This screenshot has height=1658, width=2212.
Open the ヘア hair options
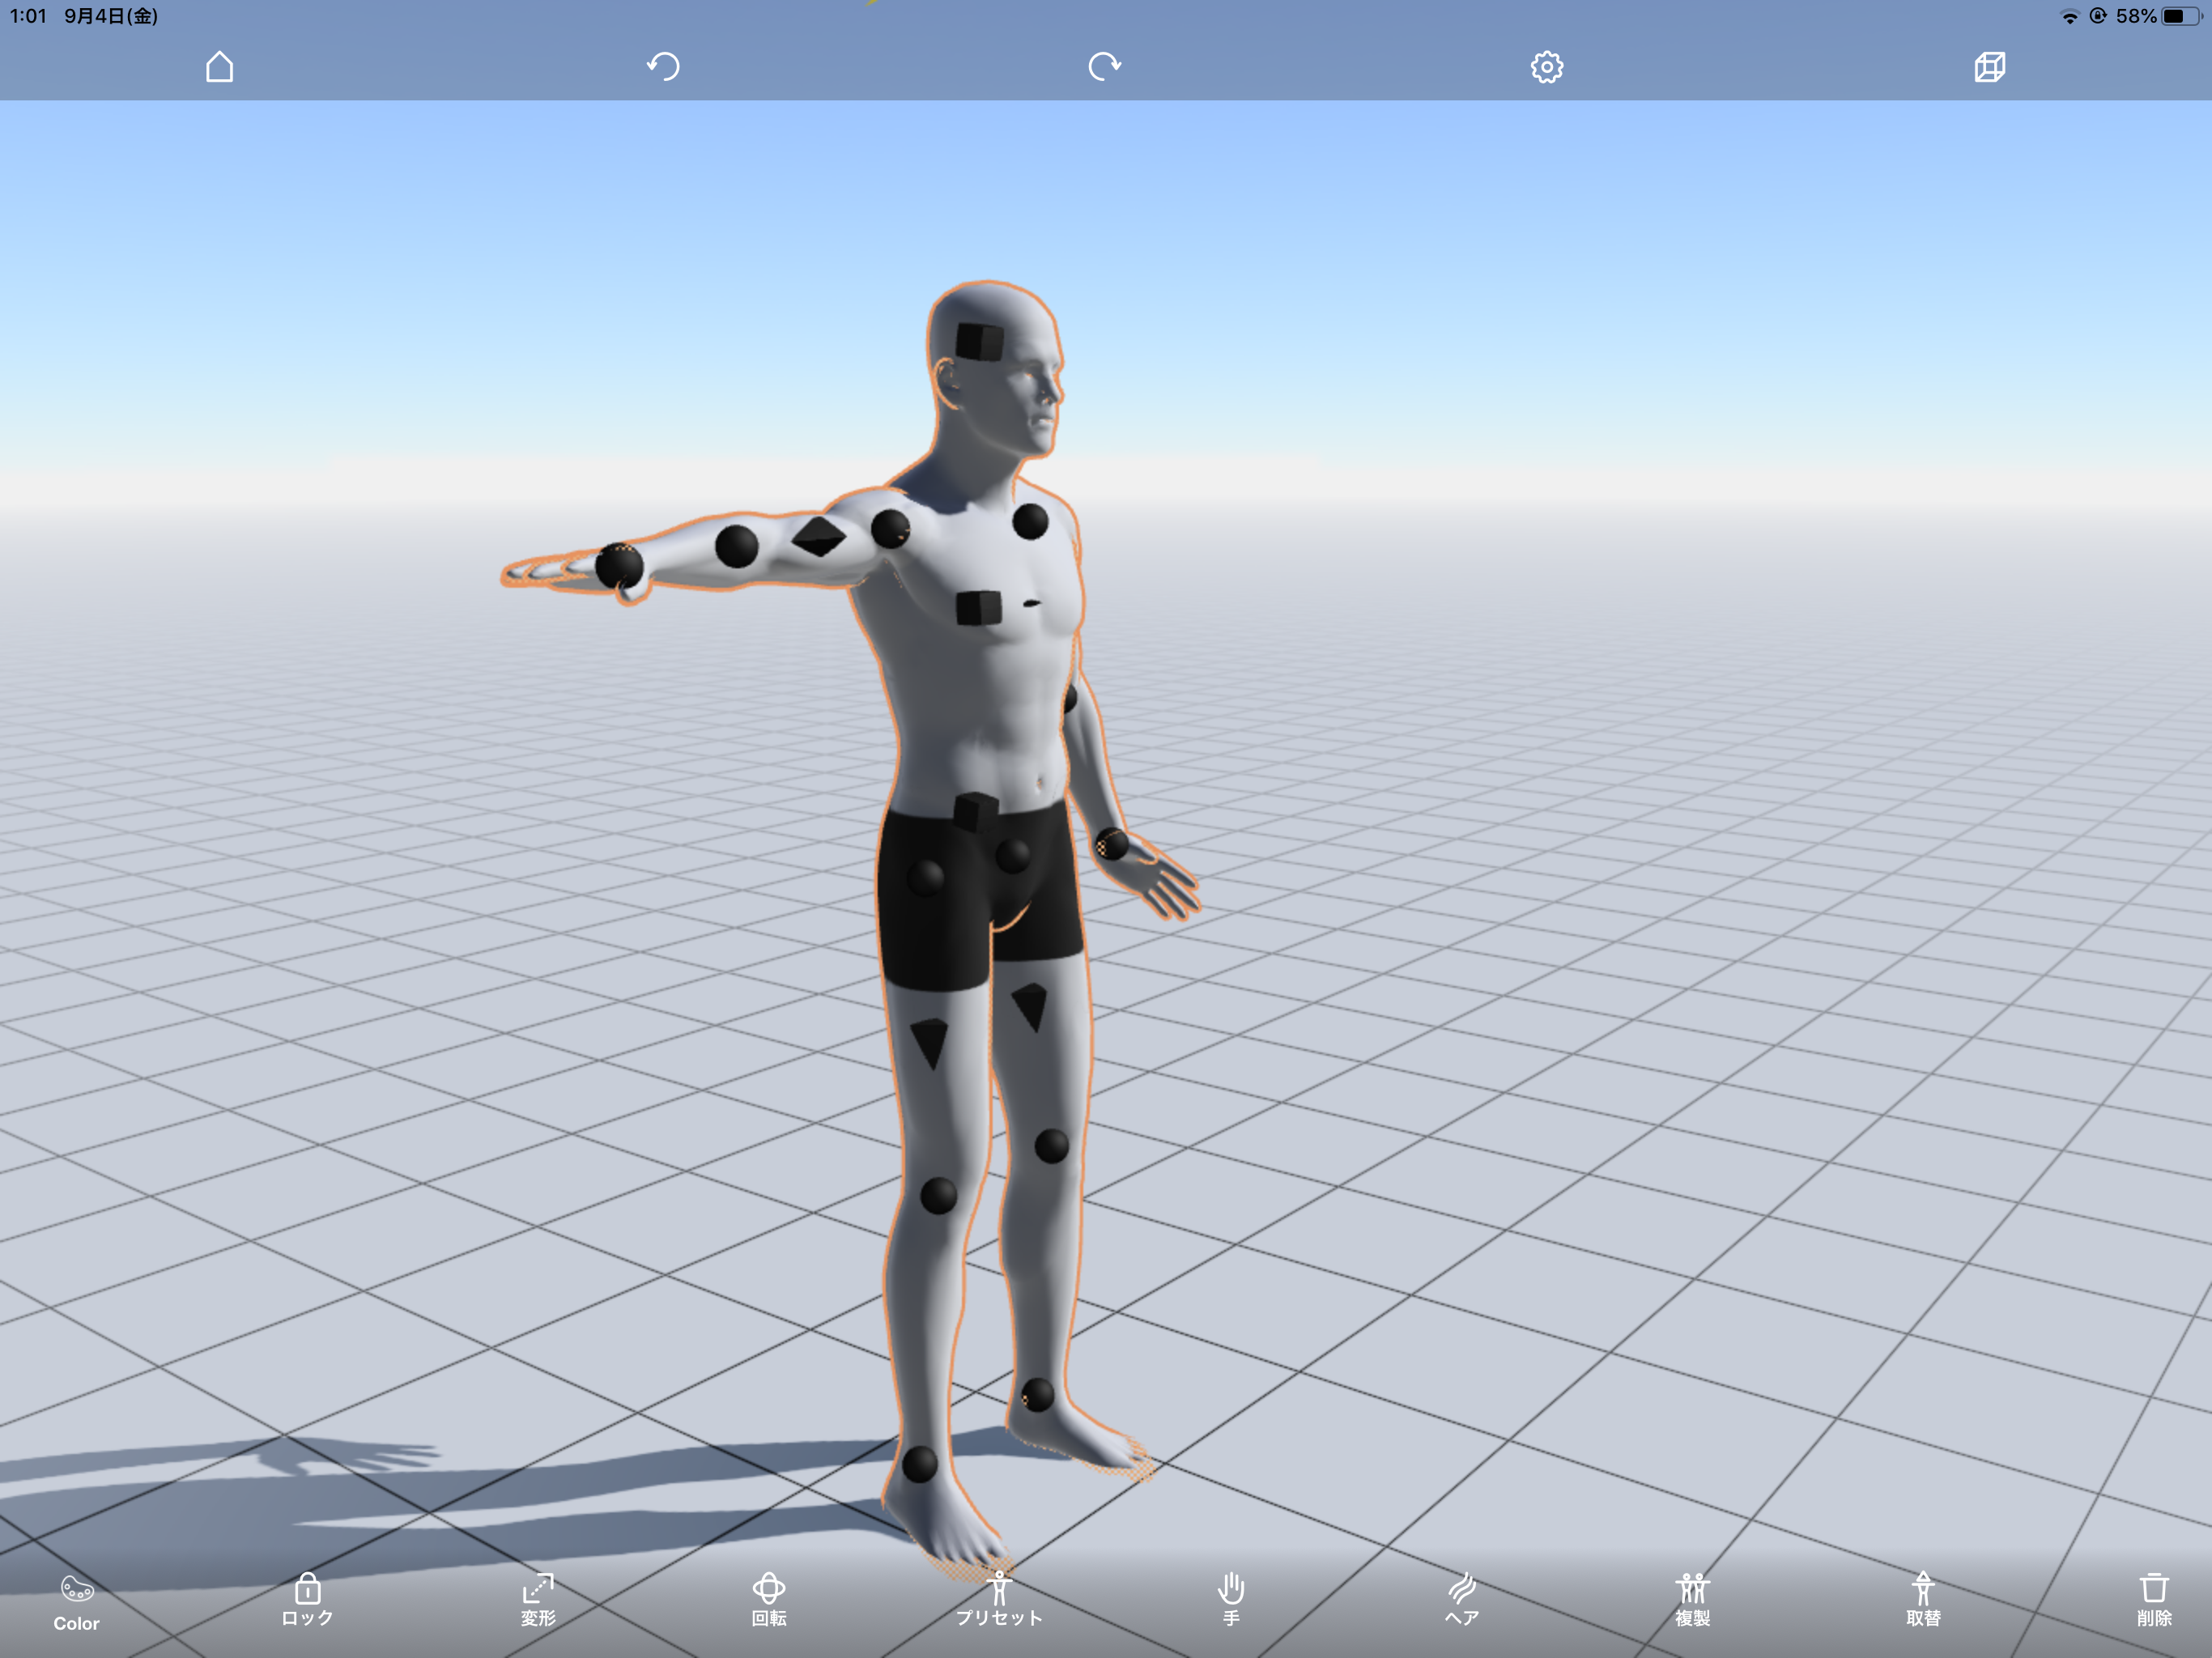(x=1462, y=1601)
